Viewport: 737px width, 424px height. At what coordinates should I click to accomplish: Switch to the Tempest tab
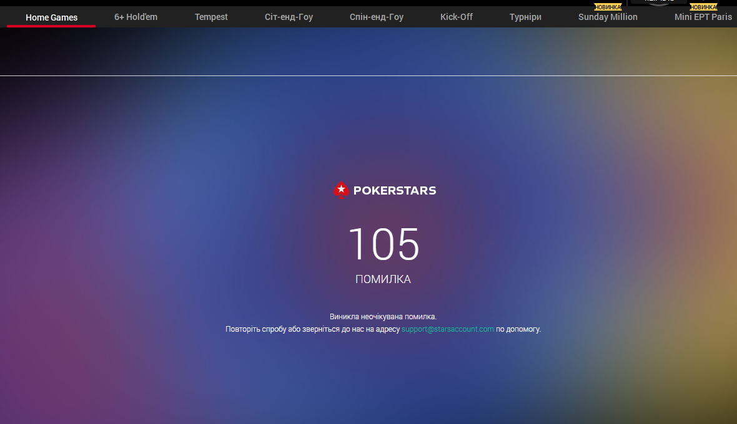coord(211,17)
